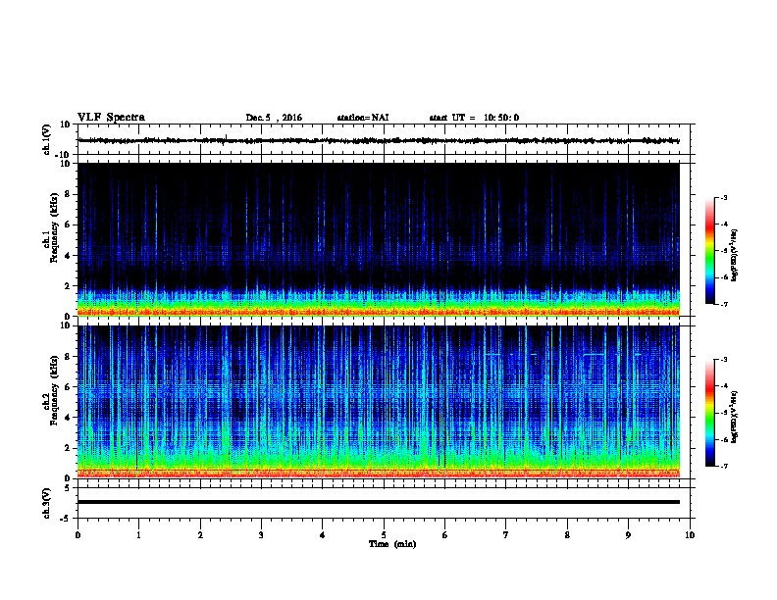Click the ch.1 color bar log(PSD) label

tap(735, 255)
